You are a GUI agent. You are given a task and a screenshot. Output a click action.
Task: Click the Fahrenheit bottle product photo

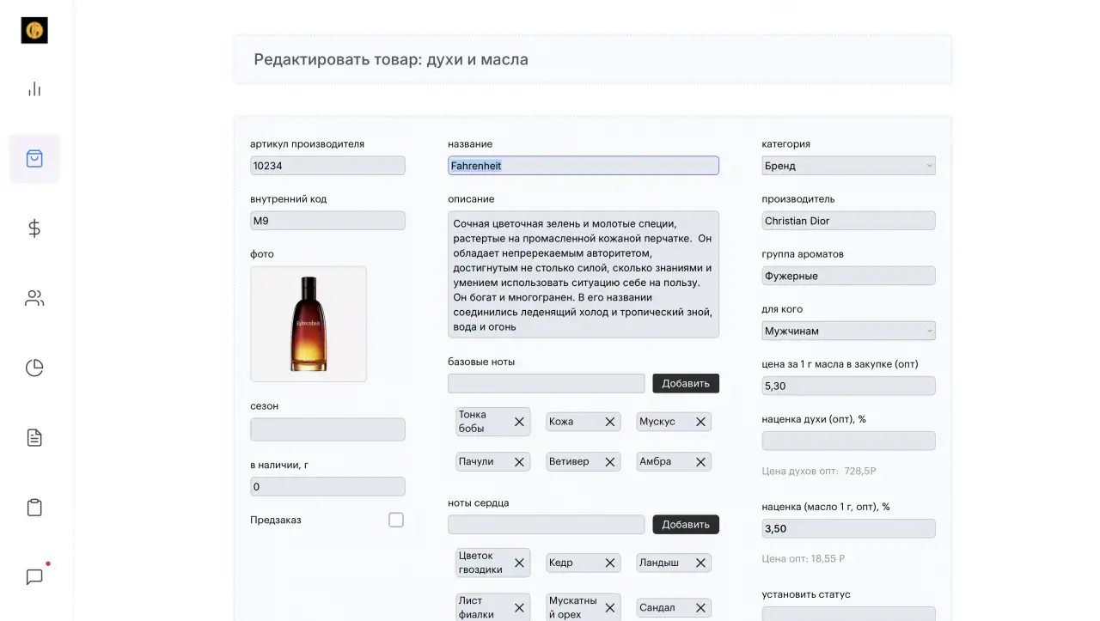click(309, 324)
